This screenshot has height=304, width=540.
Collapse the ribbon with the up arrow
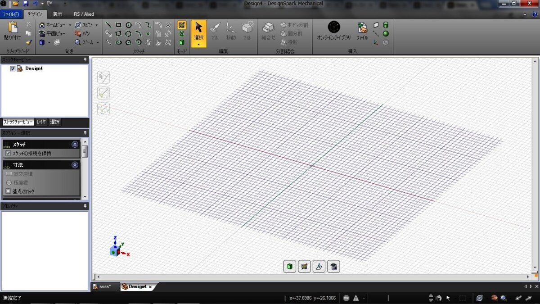click(524, 14)
